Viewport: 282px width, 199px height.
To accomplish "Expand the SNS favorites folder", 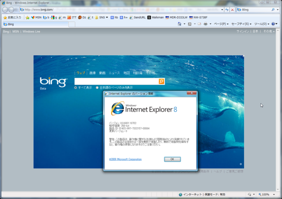I will tap(102, 18).
